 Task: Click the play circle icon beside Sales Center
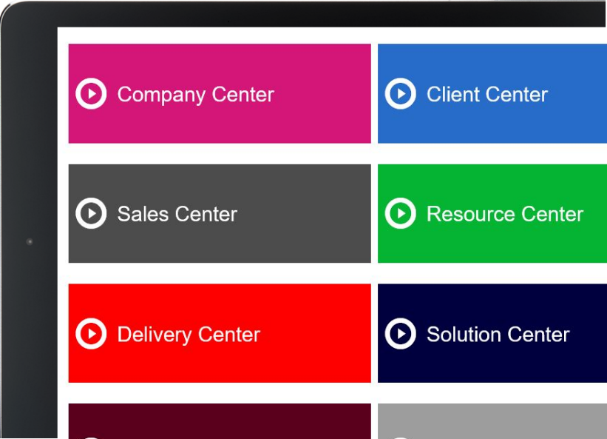click(x=91, y=213)
